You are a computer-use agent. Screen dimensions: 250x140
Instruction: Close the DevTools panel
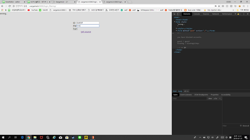248,14
